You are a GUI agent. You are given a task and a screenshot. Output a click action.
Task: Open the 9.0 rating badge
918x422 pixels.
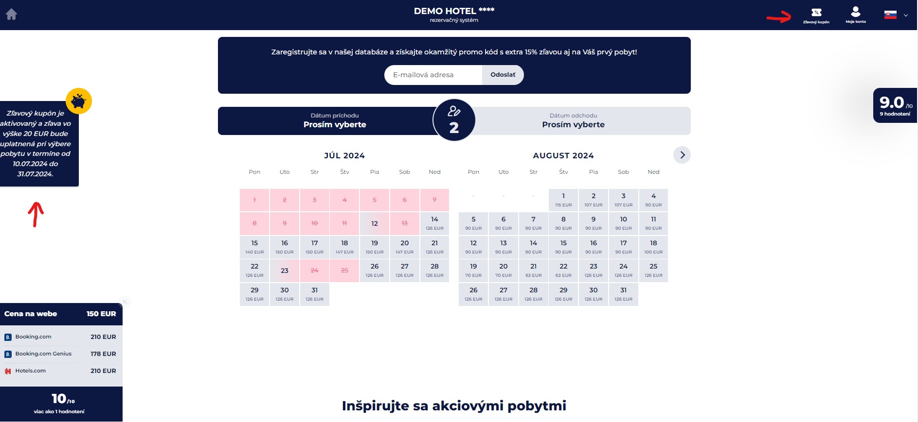(895, 105)
